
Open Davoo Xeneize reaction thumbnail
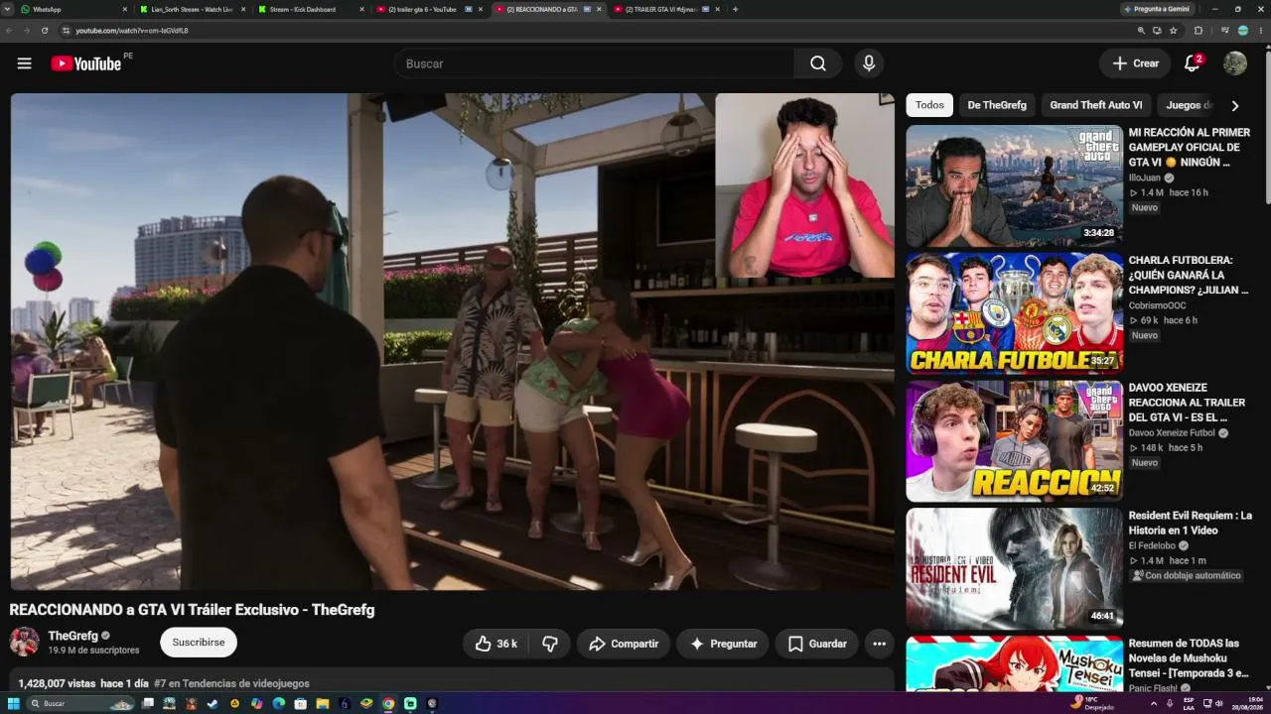point(1014,441)
